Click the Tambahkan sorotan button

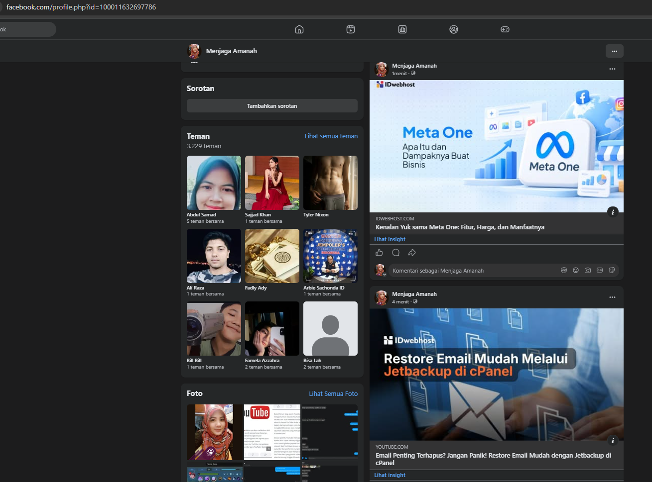pos(272,106)
